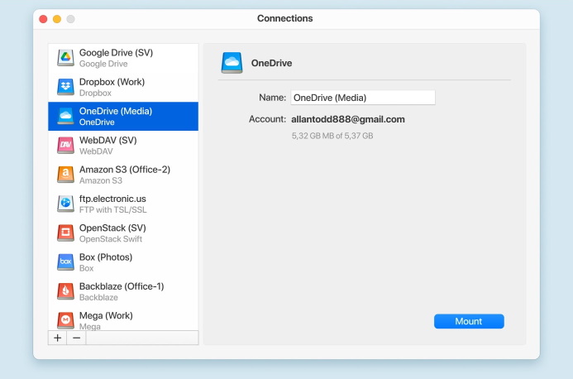The width and height of the screenshot is (573, 379).
Task: Click OpenStack Swift subtitle text
Action: 111,239
